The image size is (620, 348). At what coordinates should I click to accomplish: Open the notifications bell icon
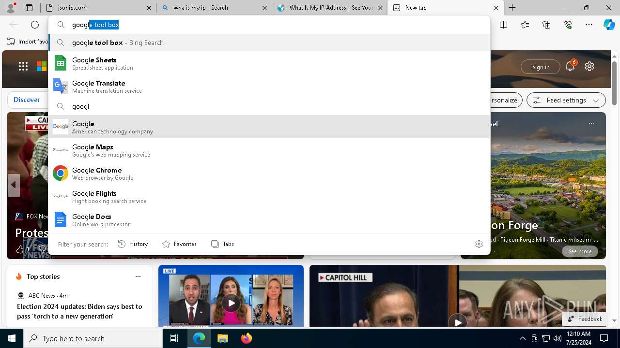(x=570, y=66)
